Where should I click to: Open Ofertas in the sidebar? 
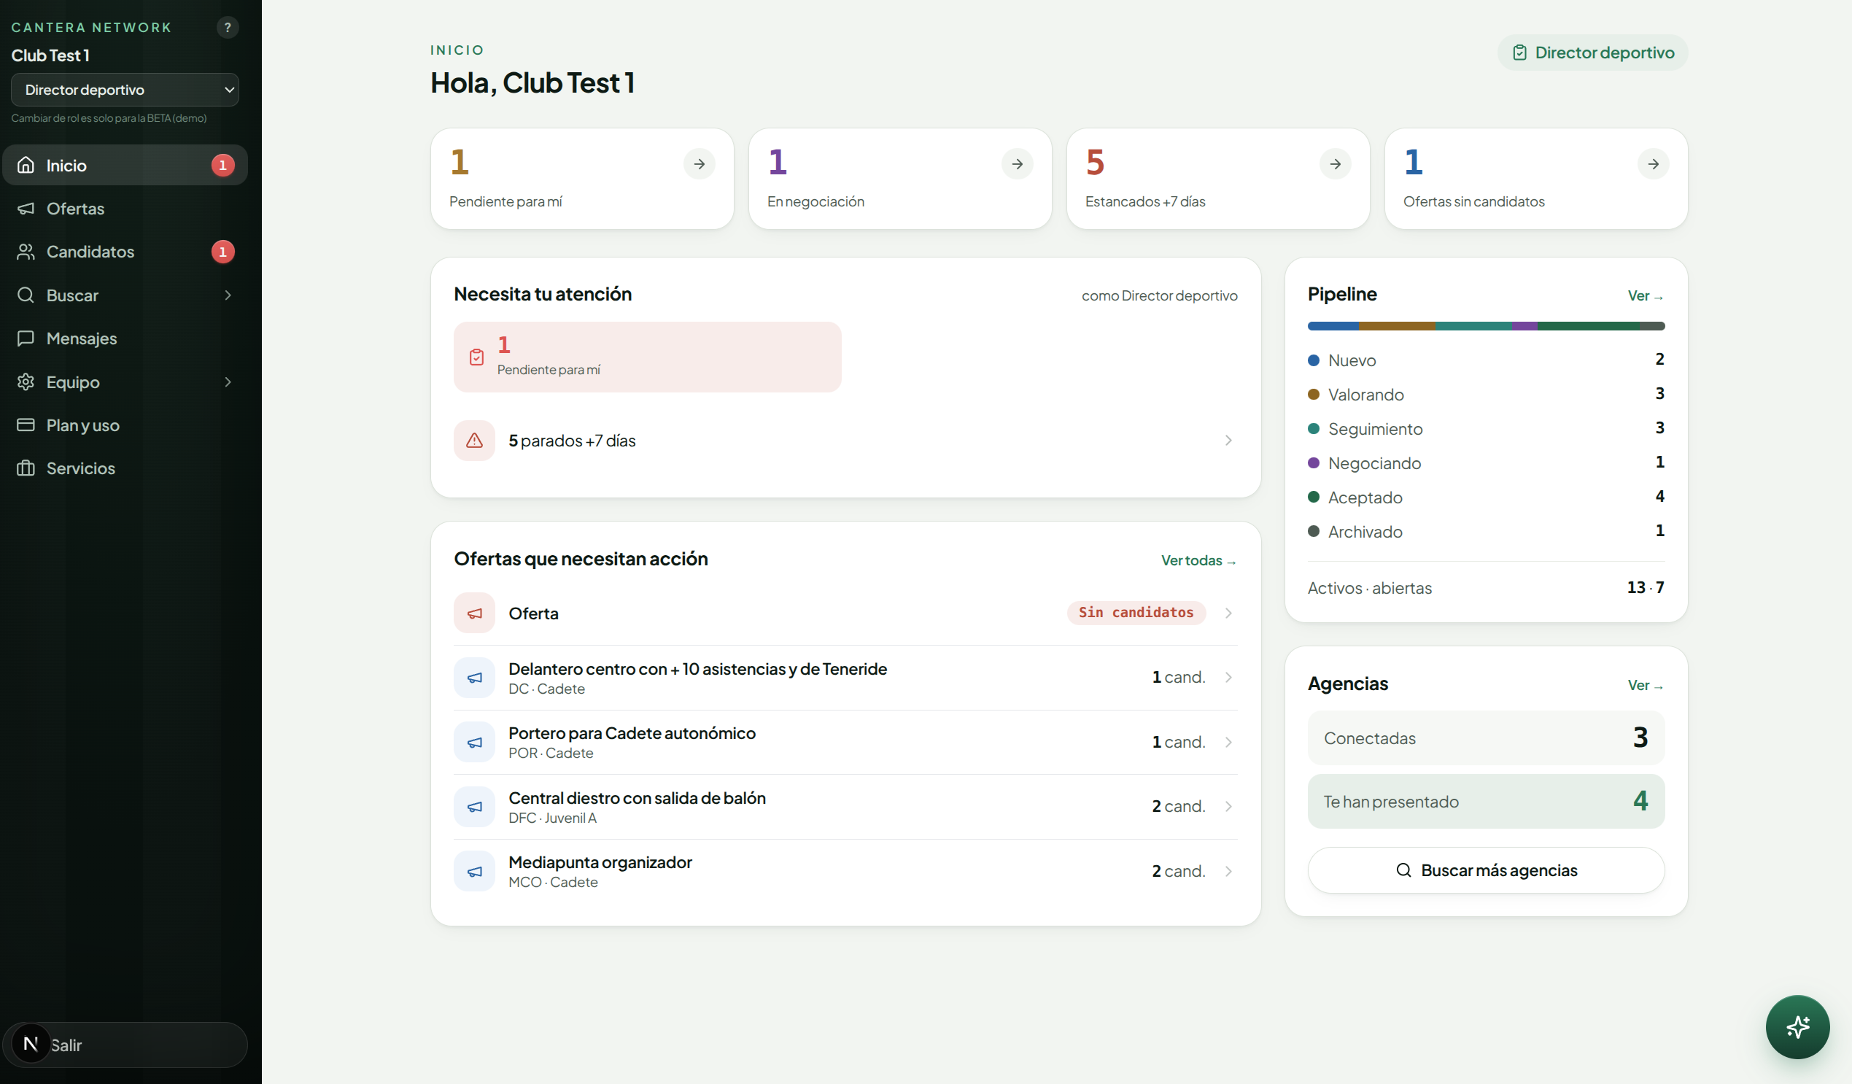click(125, 208)
